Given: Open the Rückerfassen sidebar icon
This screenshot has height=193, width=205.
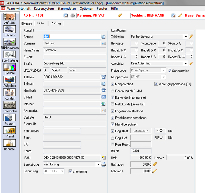Looking at the screenshot, I should coord(10,42).
